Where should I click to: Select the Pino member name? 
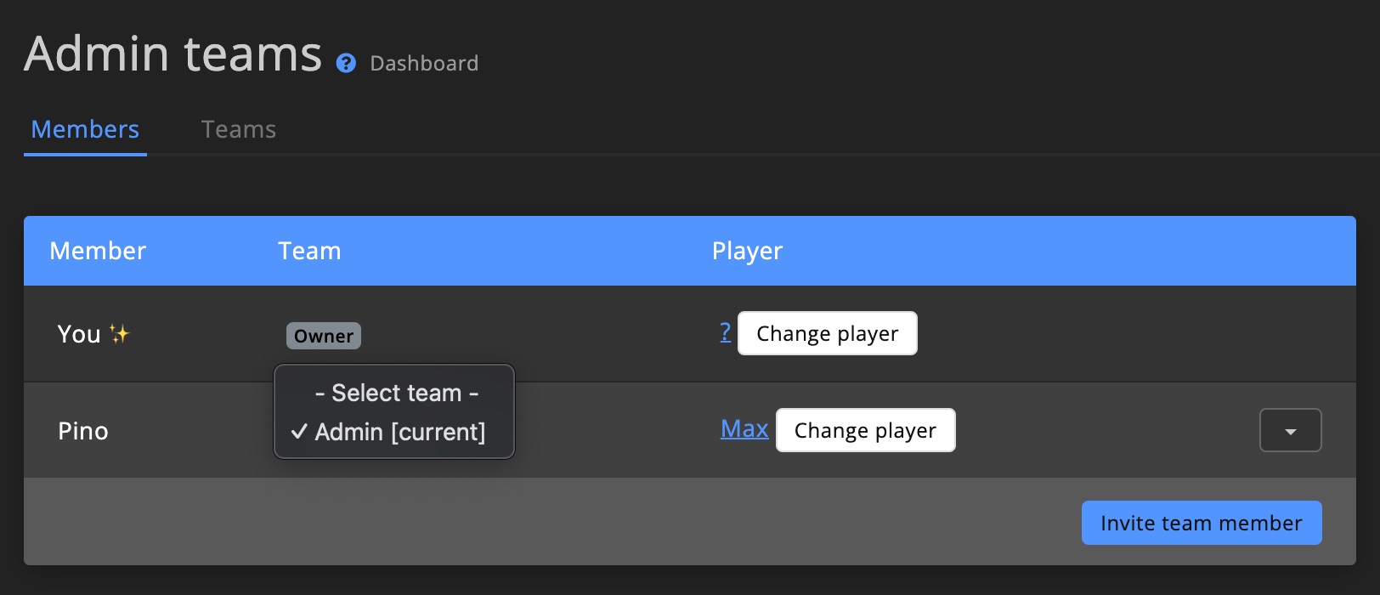tap(83, 430)
